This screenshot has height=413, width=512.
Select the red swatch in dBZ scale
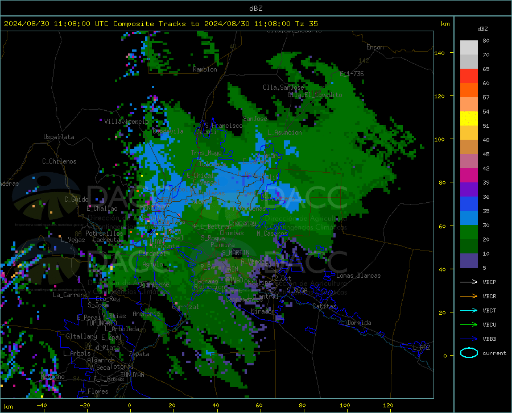click(469, 76)
